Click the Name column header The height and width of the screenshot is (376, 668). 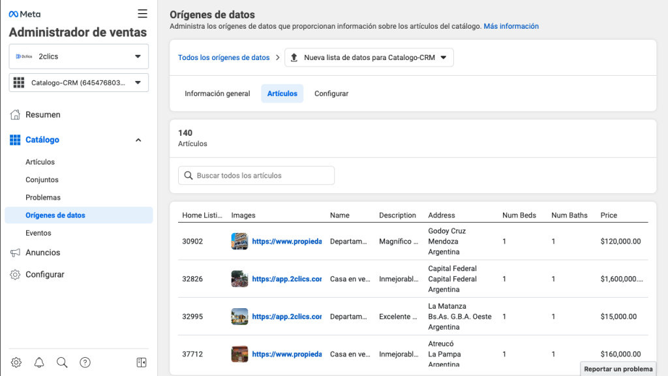coord(339,215)
